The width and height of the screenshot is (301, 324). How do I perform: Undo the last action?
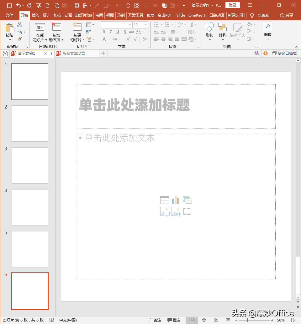[18, 6]
